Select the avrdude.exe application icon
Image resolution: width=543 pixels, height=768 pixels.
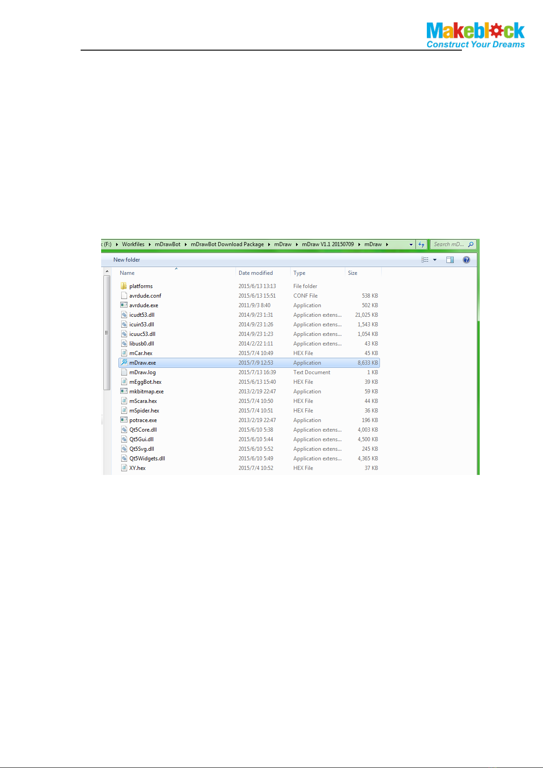123,305
